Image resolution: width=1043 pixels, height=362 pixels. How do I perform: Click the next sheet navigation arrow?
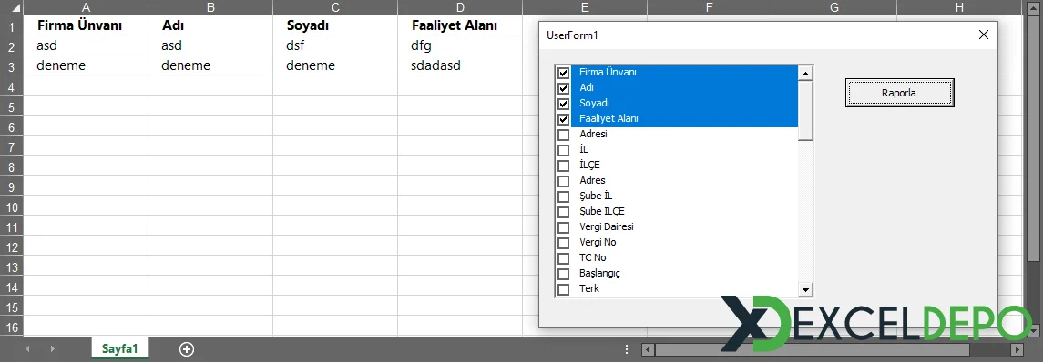tap(53, 348)
